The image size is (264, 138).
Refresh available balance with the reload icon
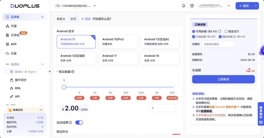click(219, 31)
